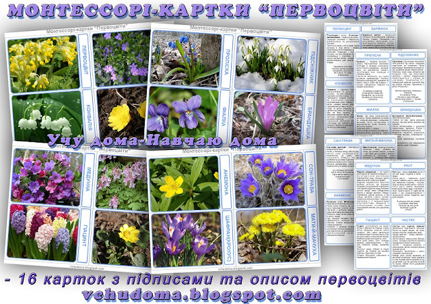Click vertical ФІАЛКА label beside violet photo
Viewport: 431px width, 304px height.
pos(224,117)
